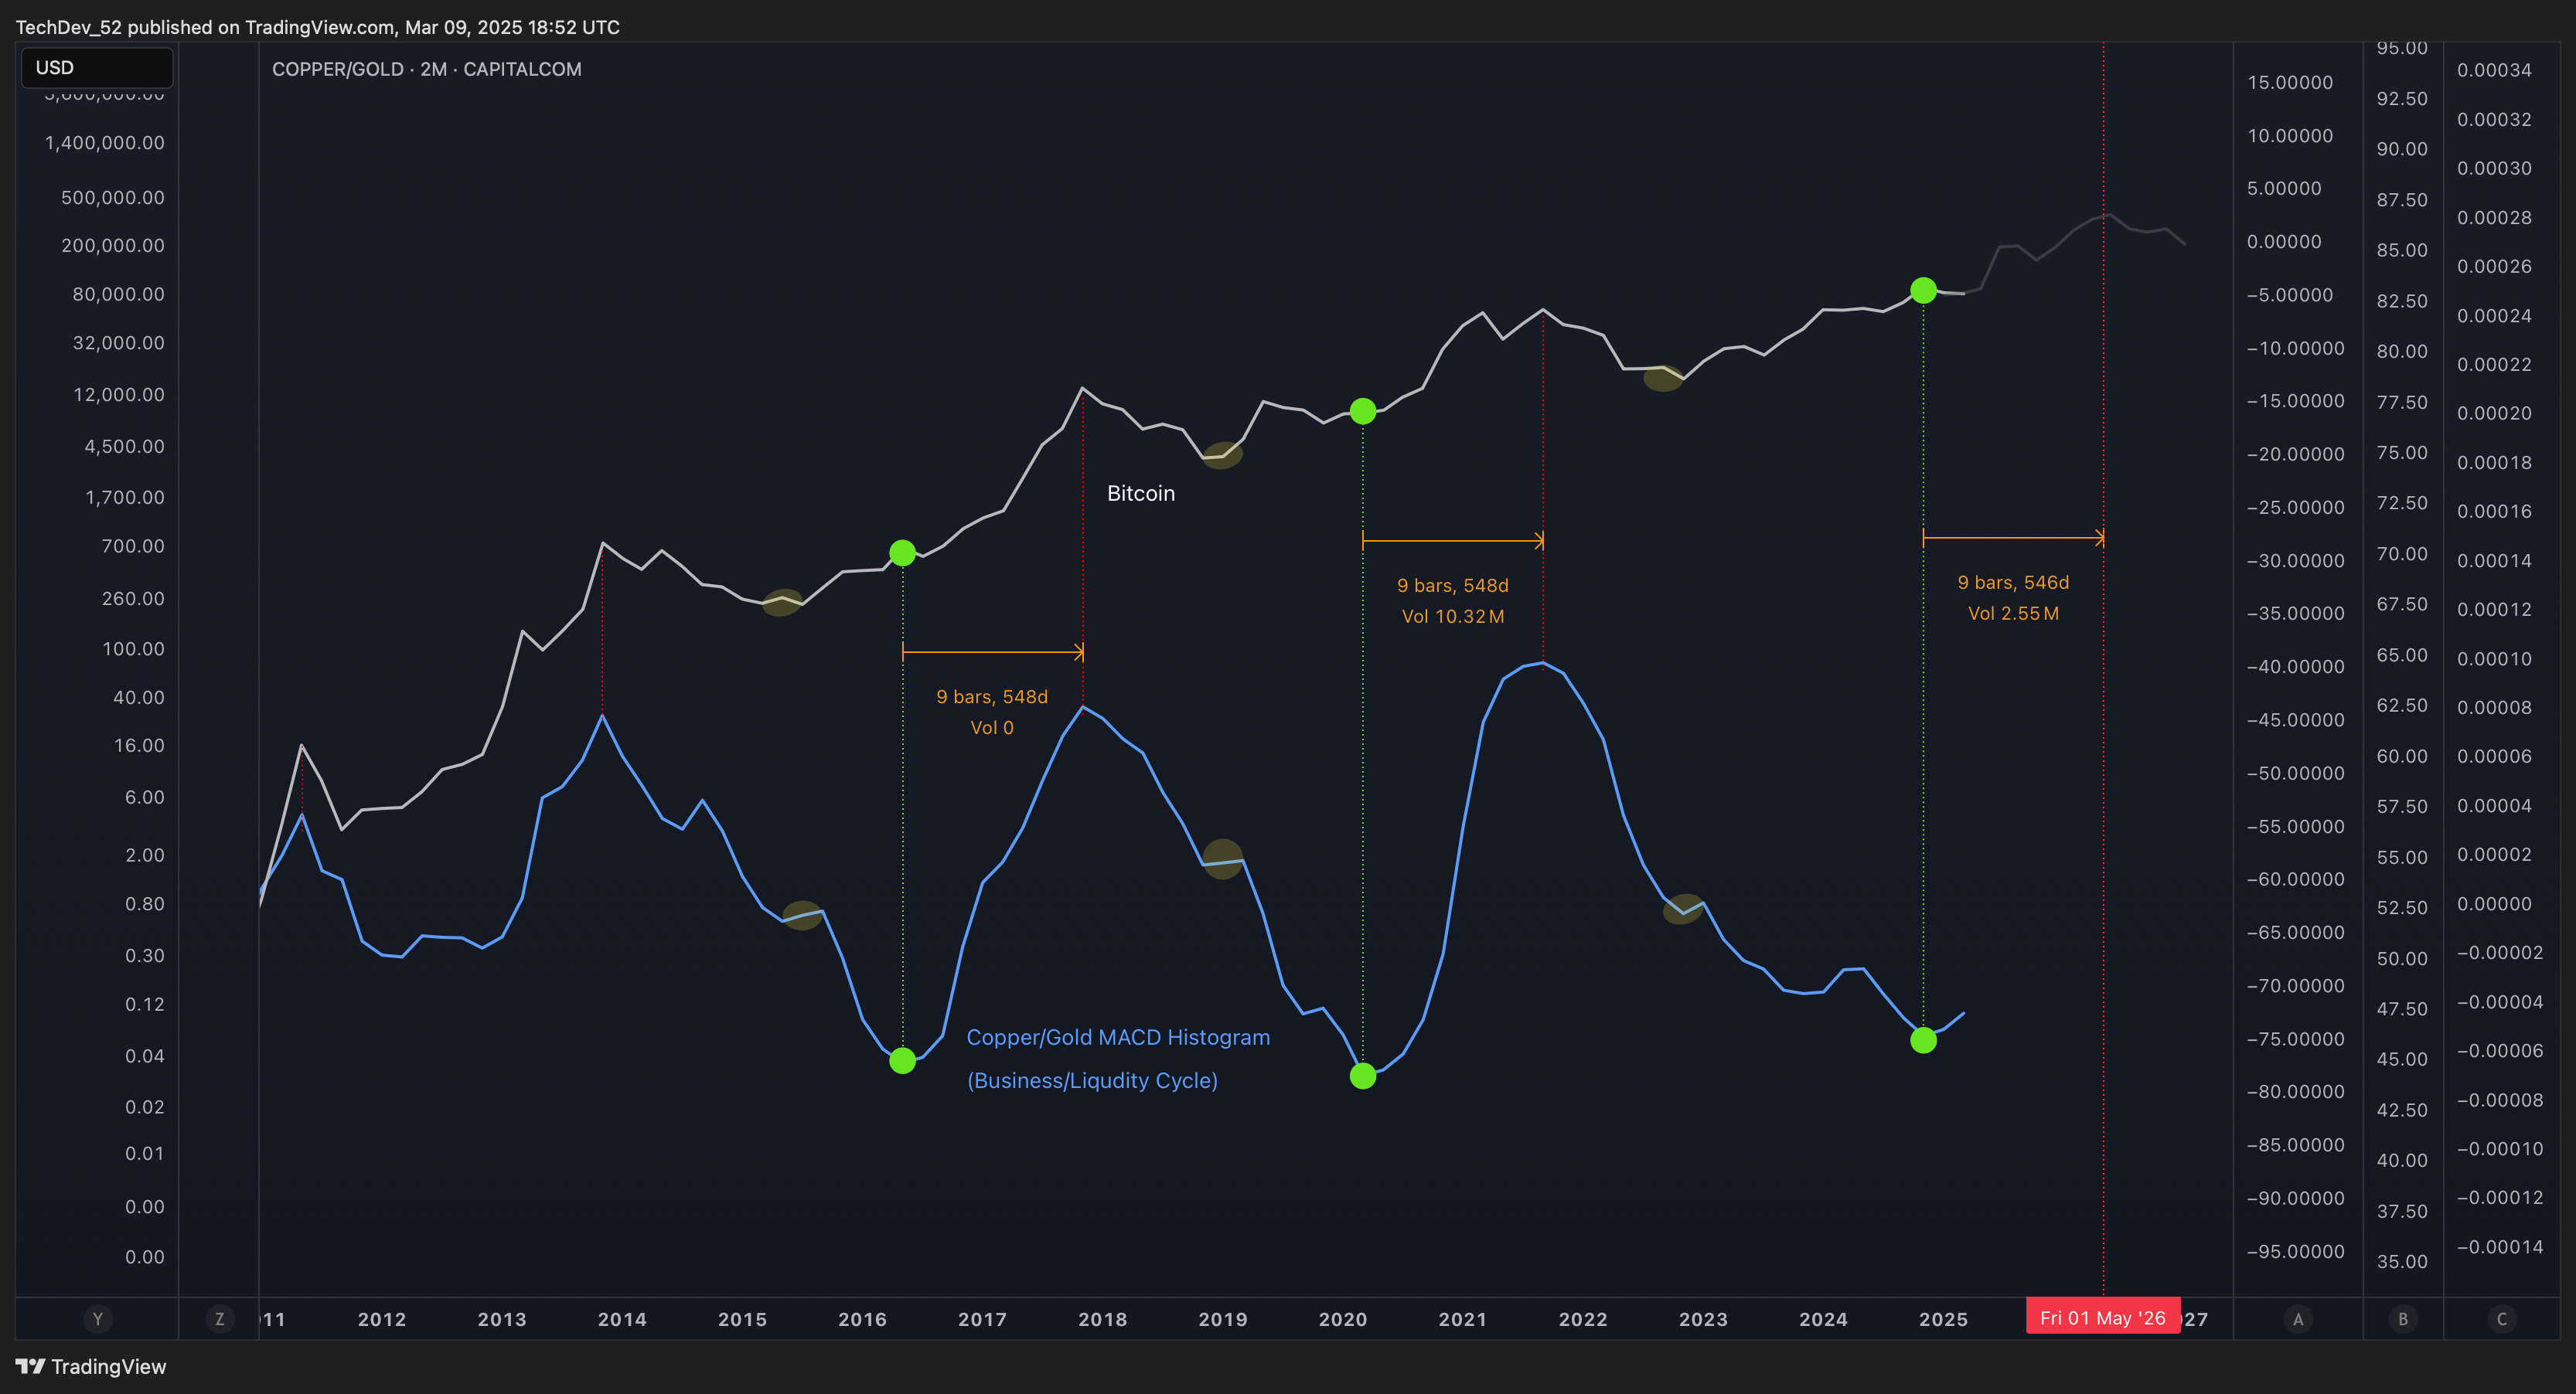This screenshot has height=1394, width=2576.
Task: Select the Copper/Gold MACD Histogram label
Action: click(1118, 1037)
